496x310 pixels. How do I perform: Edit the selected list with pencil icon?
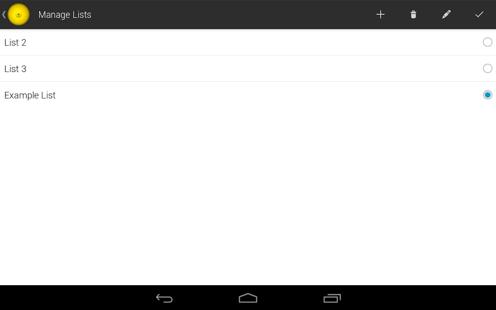446,14
